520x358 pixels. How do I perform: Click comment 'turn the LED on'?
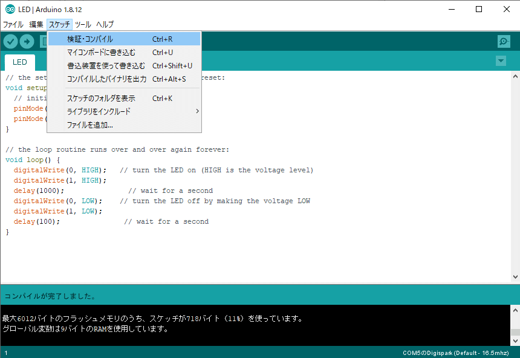tap(216, 170)
